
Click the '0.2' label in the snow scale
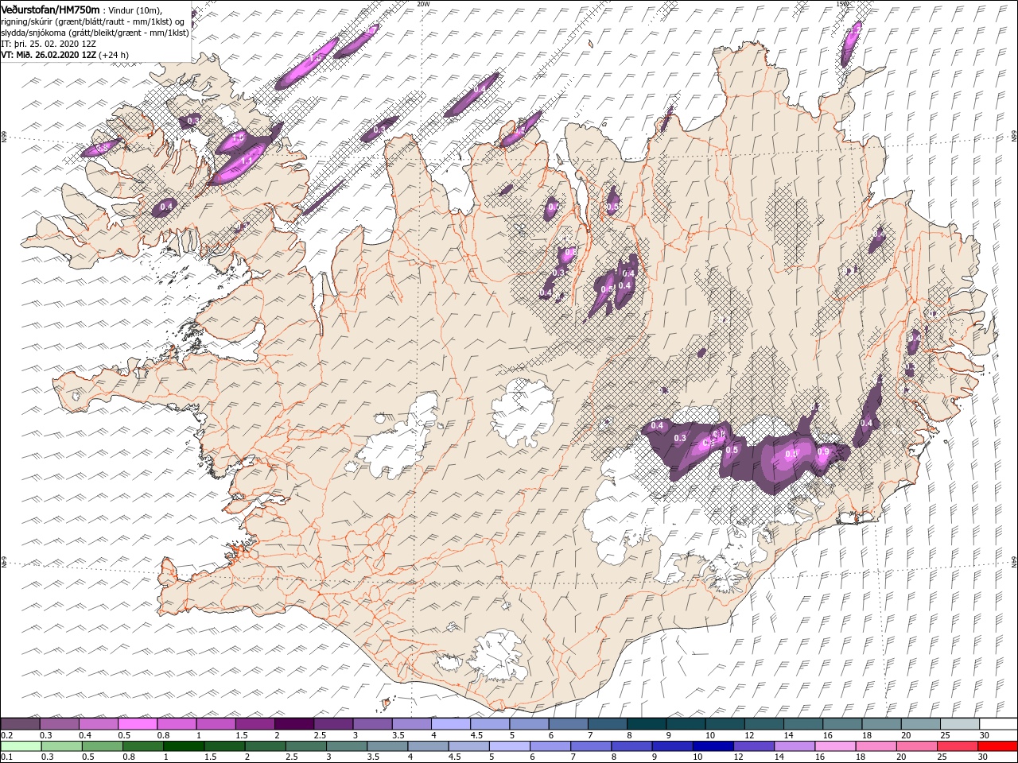[6, 735]
